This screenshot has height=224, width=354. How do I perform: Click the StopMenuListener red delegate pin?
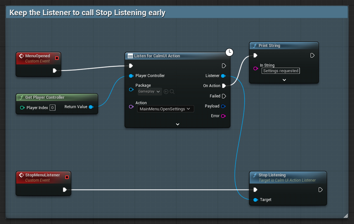pyautogui.click(x=67, y=177)
